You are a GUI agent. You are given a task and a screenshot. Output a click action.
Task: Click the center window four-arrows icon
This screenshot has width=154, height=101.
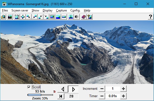click(x=23, y=17)
